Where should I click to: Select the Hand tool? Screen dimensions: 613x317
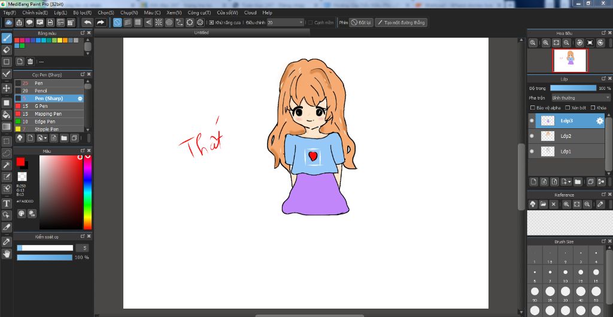point(6,253)
